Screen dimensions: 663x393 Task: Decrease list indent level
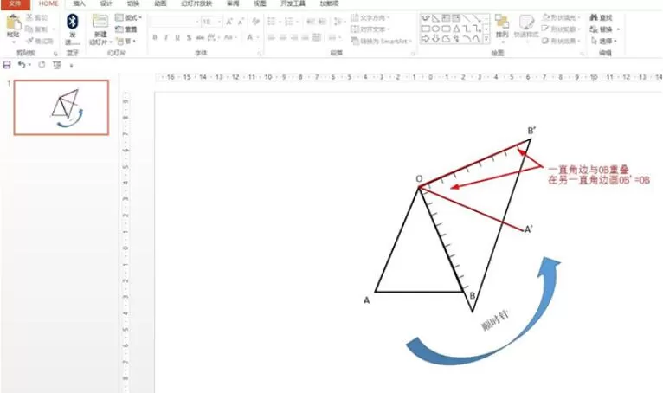[311, 22]
